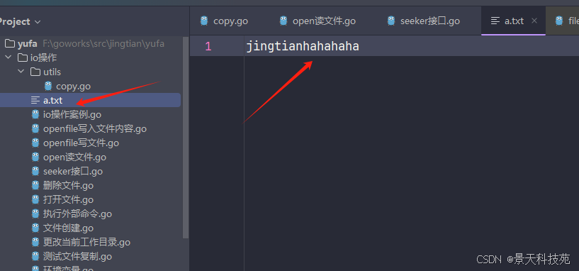Collapse the utils folder
579x271 pixels.
pyautogui.click(x=21, y=72)
